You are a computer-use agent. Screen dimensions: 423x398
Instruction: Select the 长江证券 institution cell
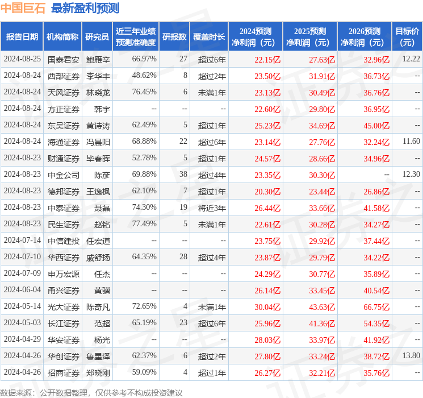click(x=64, y=323)
